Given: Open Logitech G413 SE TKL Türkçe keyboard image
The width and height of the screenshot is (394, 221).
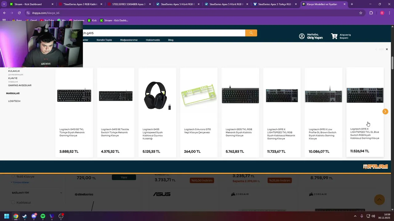Looking at the screenshot, I should [x=74, y=96].
